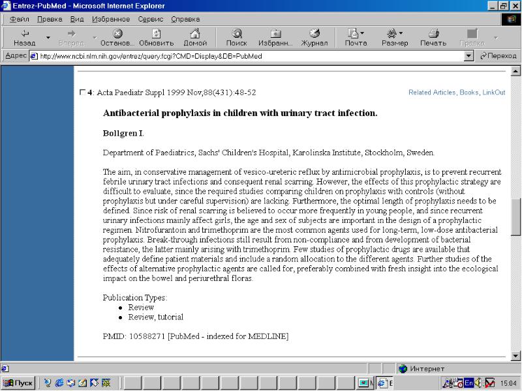Viewport: 522px width, 391px height.
Task: Open the Related Articles link
Action: [432, 93]
